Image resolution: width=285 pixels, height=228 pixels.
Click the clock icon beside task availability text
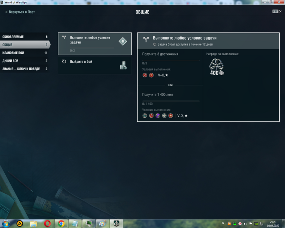coord(154,45)
